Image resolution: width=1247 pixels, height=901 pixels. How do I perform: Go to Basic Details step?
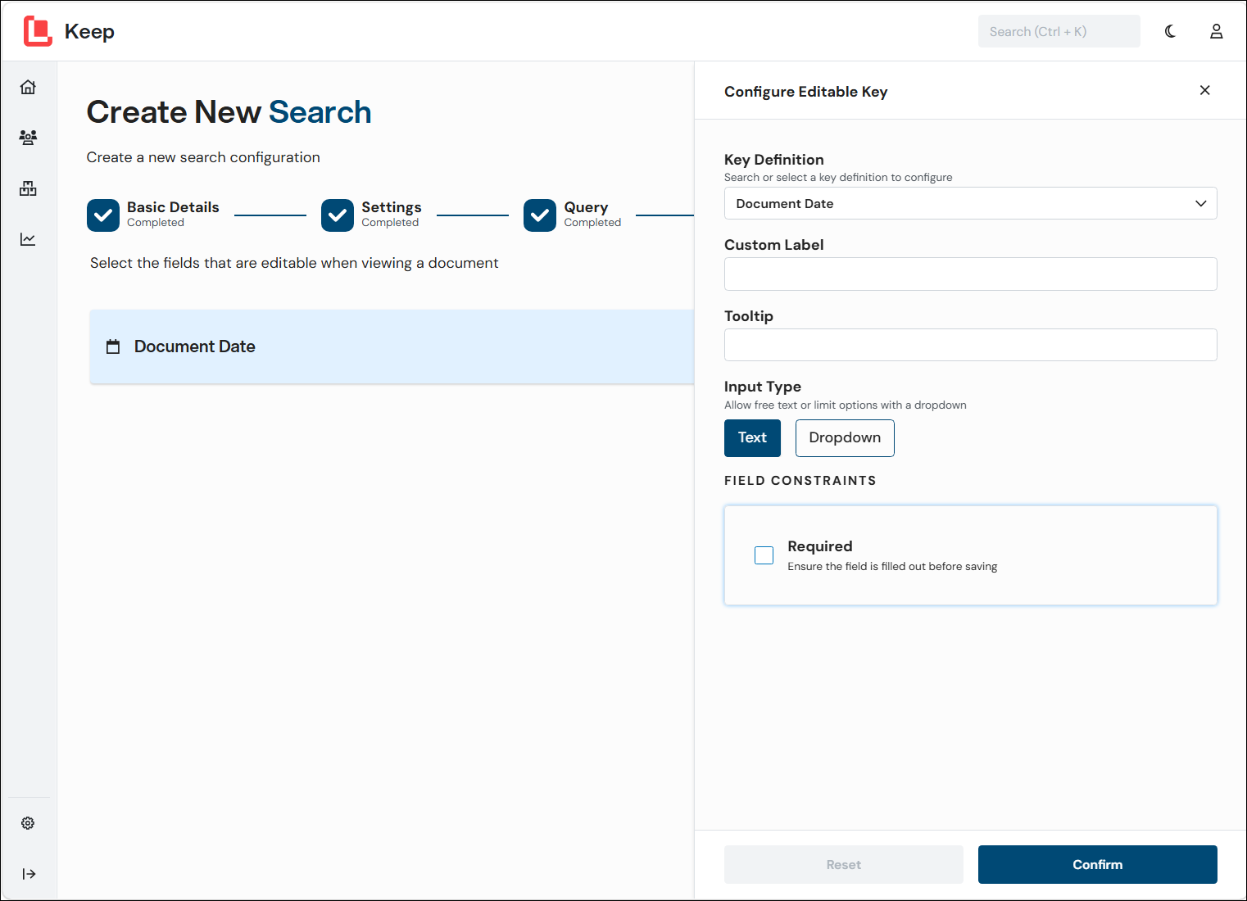pyautogui.click(x=173, y=207)
